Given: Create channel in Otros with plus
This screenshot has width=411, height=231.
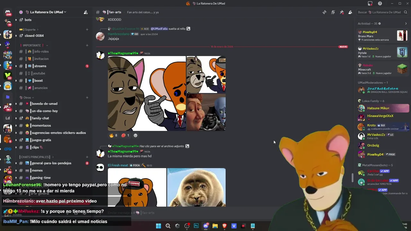Looking at the screenshot, I should (x=87, y=98).
